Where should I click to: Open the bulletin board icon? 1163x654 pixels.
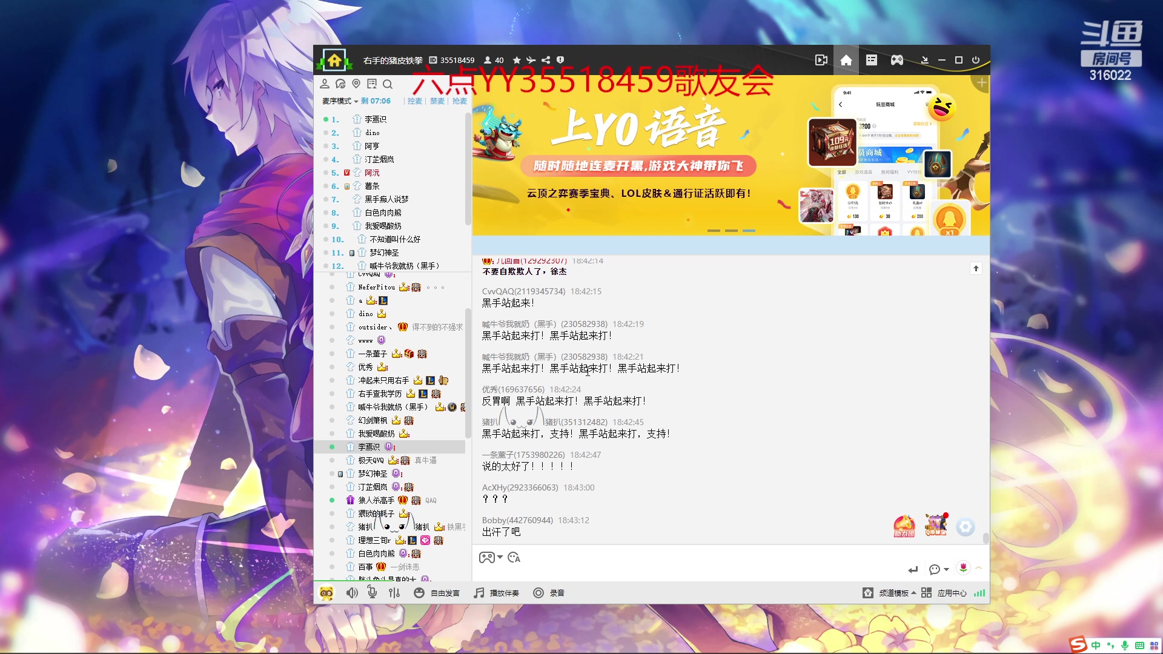click(x=372, y=84)
